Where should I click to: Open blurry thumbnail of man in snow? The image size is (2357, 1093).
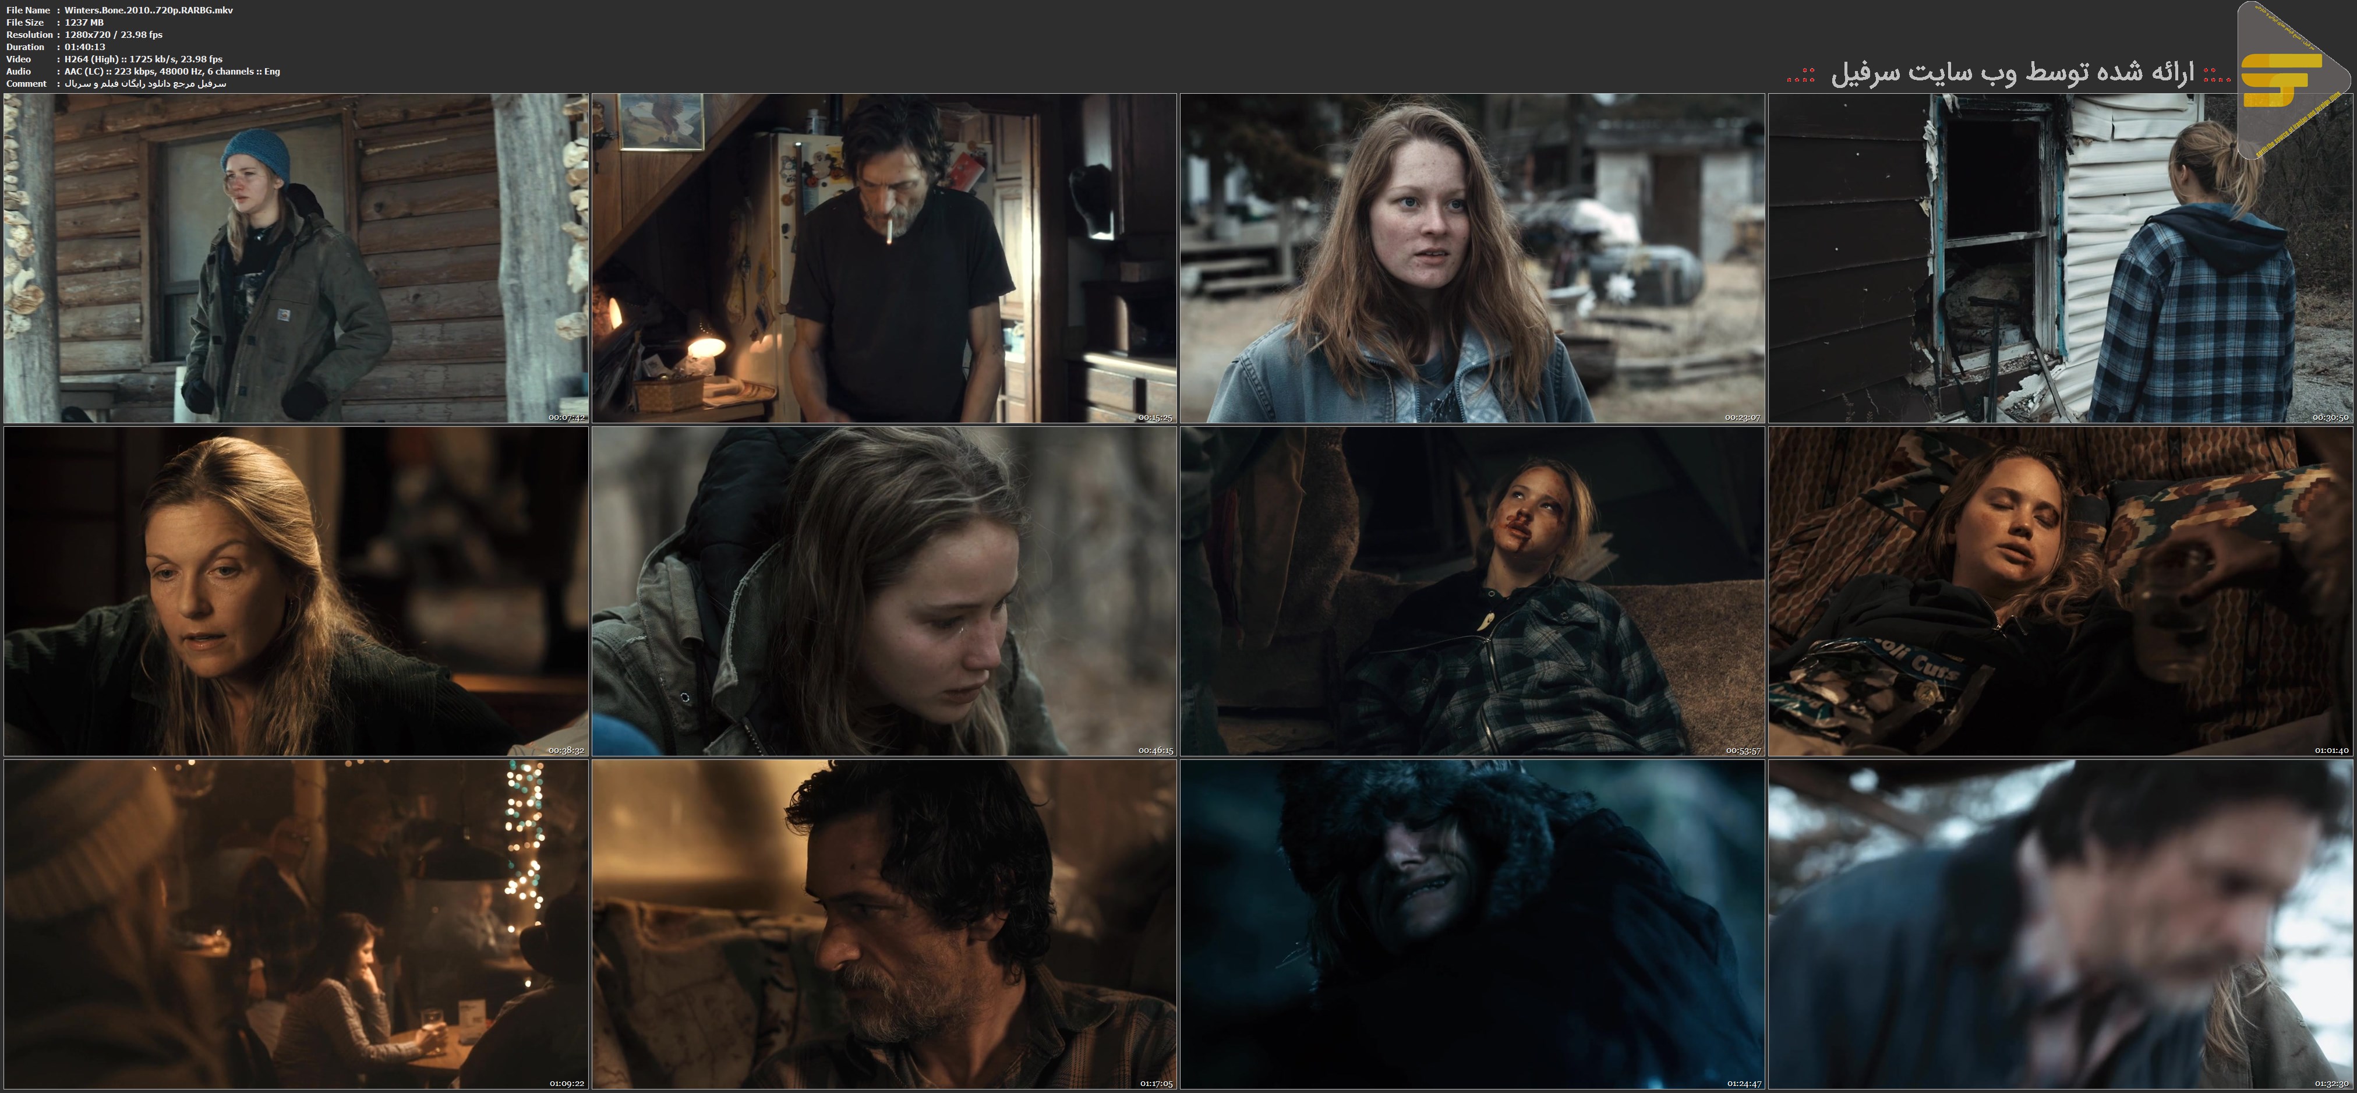(2061, 924)
